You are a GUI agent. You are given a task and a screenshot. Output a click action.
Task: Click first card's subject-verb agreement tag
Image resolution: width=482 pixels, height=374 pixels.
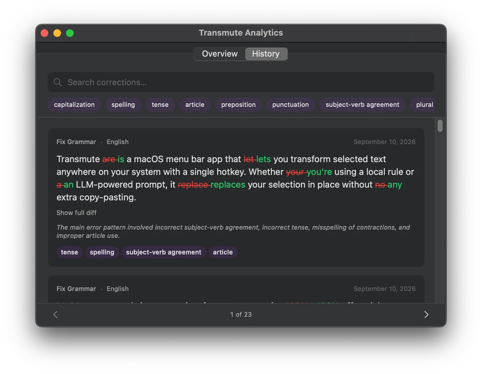click(x=164, y=252)
